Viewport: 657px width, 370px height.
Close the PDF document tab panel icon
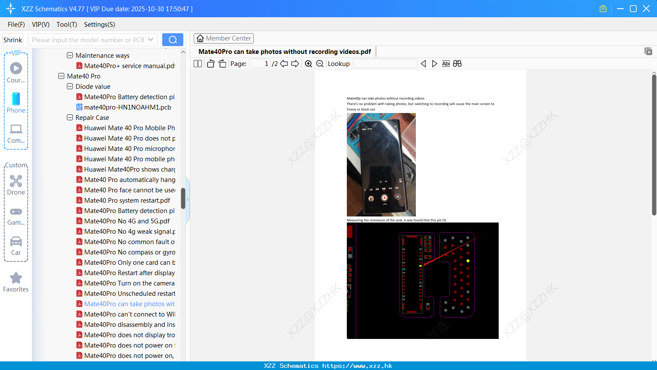648,51
